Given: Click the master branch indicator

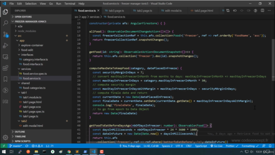Looking at the screenshot, I should pyautogui.click(x=15, y=146).
